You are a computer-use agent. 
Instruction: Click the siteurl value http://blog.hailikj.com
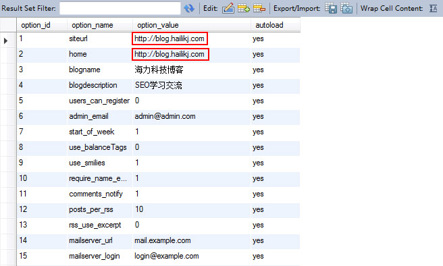tap(170, 38)
